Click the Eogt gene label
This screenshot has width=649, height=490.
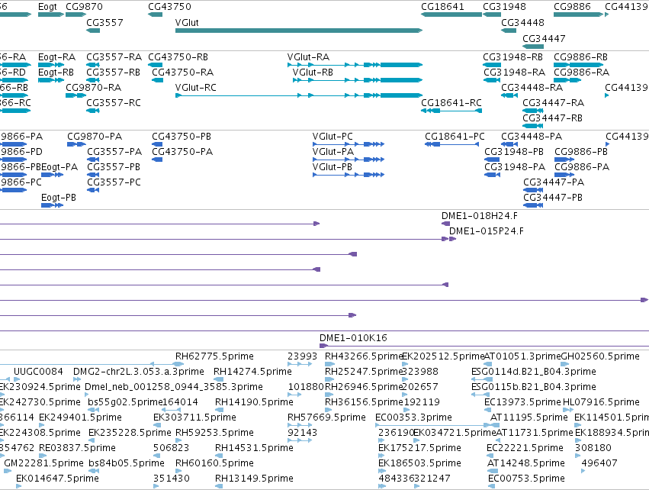pos(47,7)
